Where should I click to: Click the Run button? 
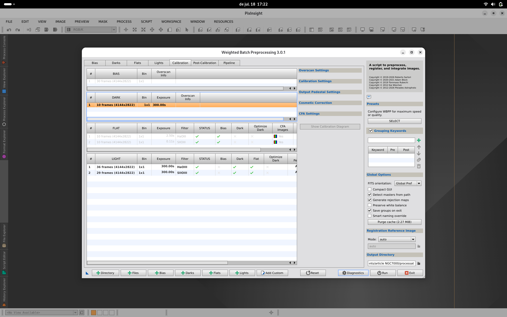[x=383, y=273]
